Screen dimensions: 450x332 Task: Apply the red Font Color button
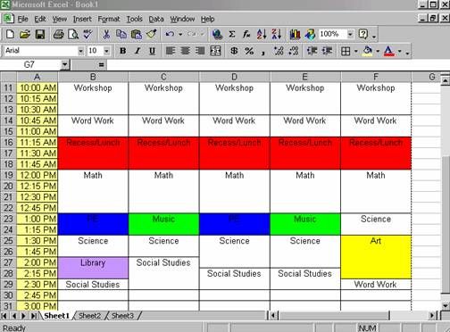point(389,51)
